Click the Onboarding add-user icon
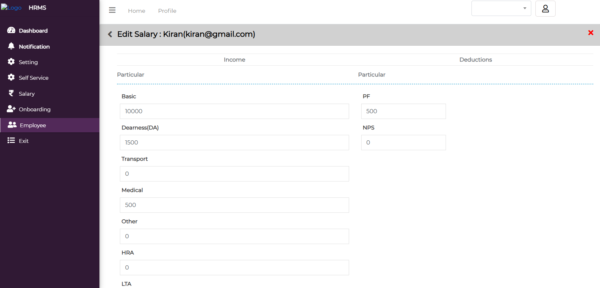 click(x=11, y=109)
